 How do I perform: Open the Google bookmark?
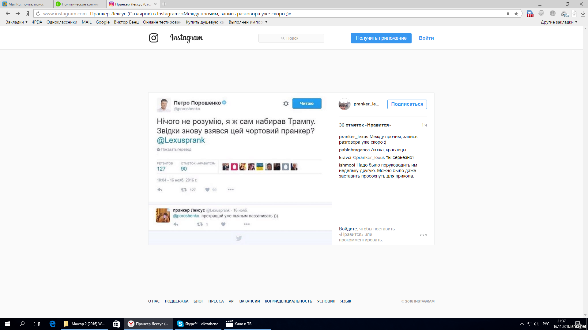click(x=103, y=22)
